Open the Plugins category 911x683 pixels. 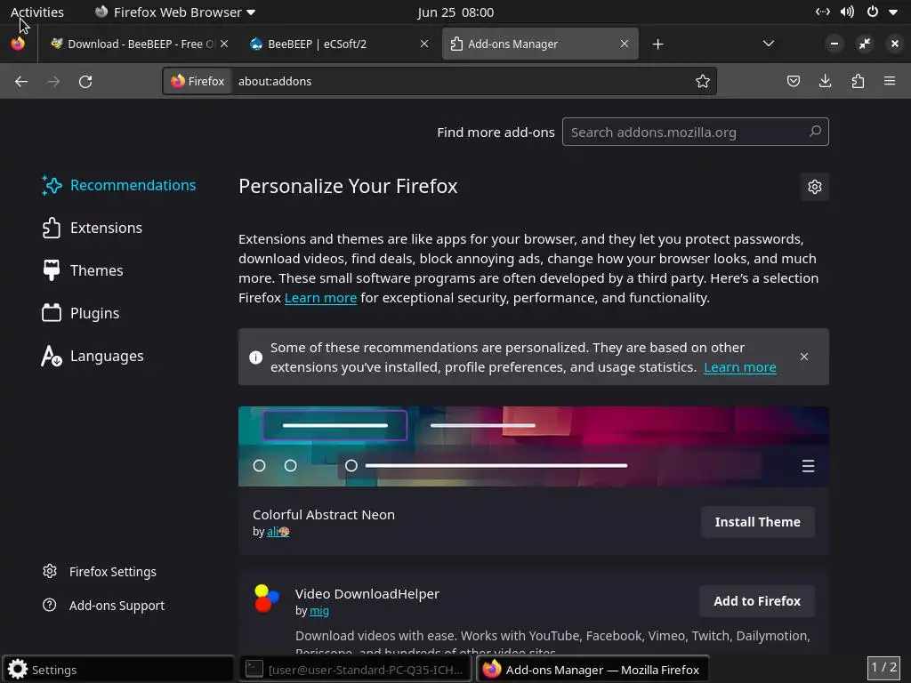tap(81, 313)
